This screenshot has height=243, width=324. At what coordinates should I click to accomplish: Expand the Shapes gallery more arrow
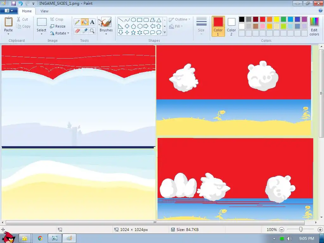pyautogui.click(x=165, y=33)
